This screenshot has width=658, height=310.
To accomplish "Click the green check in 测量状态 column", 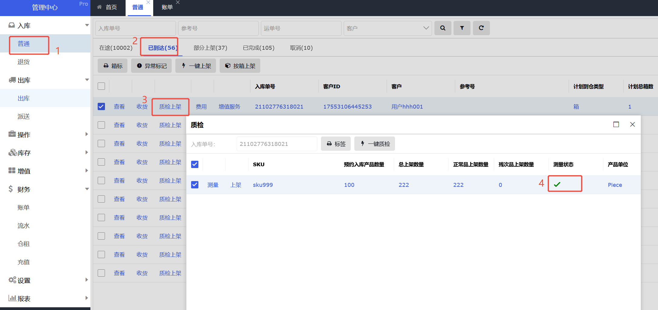I will click(557, 184).
